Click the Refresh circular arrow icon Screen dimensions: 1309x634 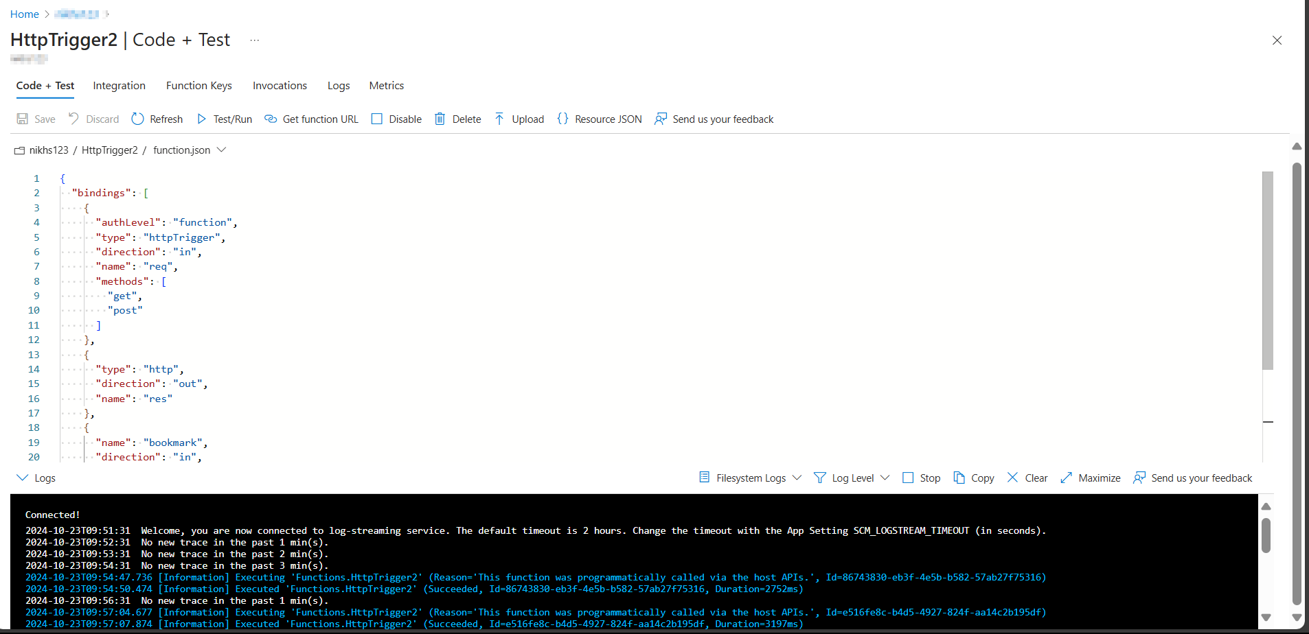tap(137, 119)
